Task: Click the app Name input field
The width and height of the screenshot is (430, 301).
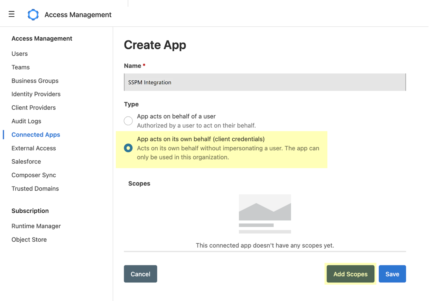Action: pos(265,82)
